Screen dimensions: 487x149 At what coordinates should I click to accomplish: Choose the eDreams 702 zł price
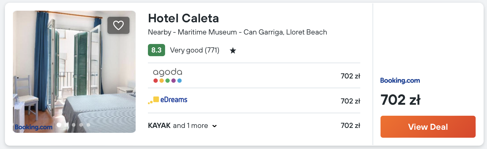[x=350, y=101]
